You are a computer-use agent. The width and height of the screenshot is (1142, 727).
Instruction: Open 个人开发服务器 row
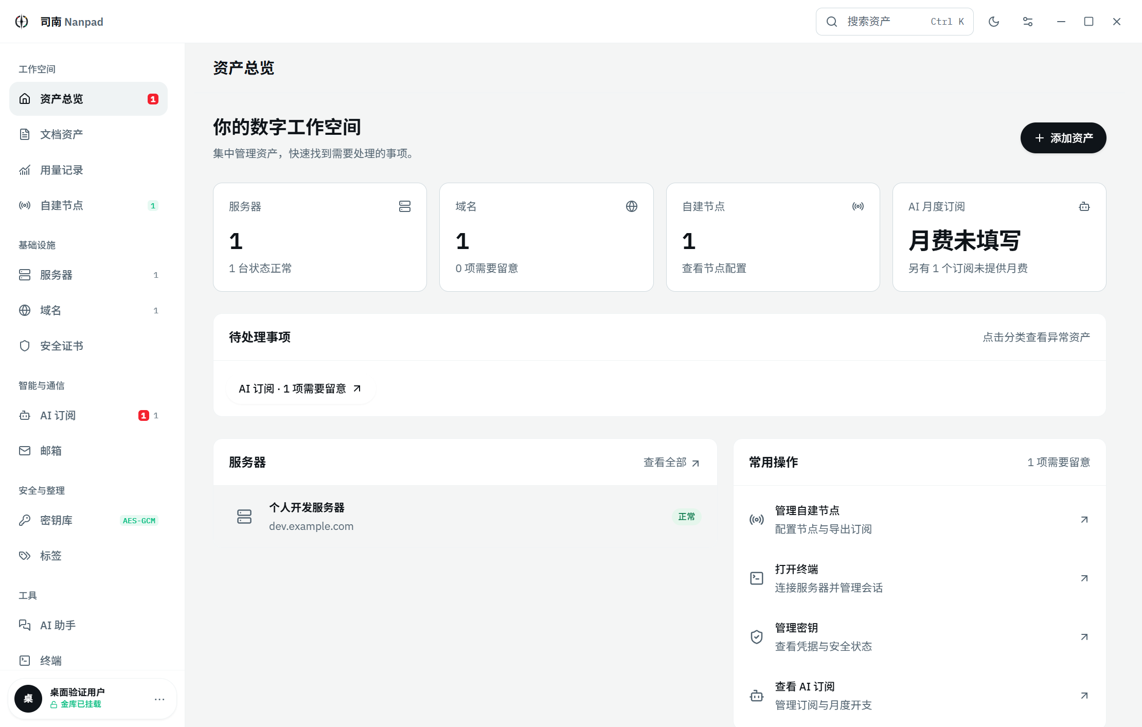465,517
